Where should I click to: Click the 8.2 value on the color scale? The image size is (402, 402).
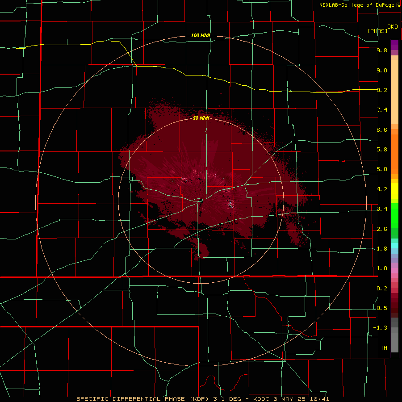382,90
